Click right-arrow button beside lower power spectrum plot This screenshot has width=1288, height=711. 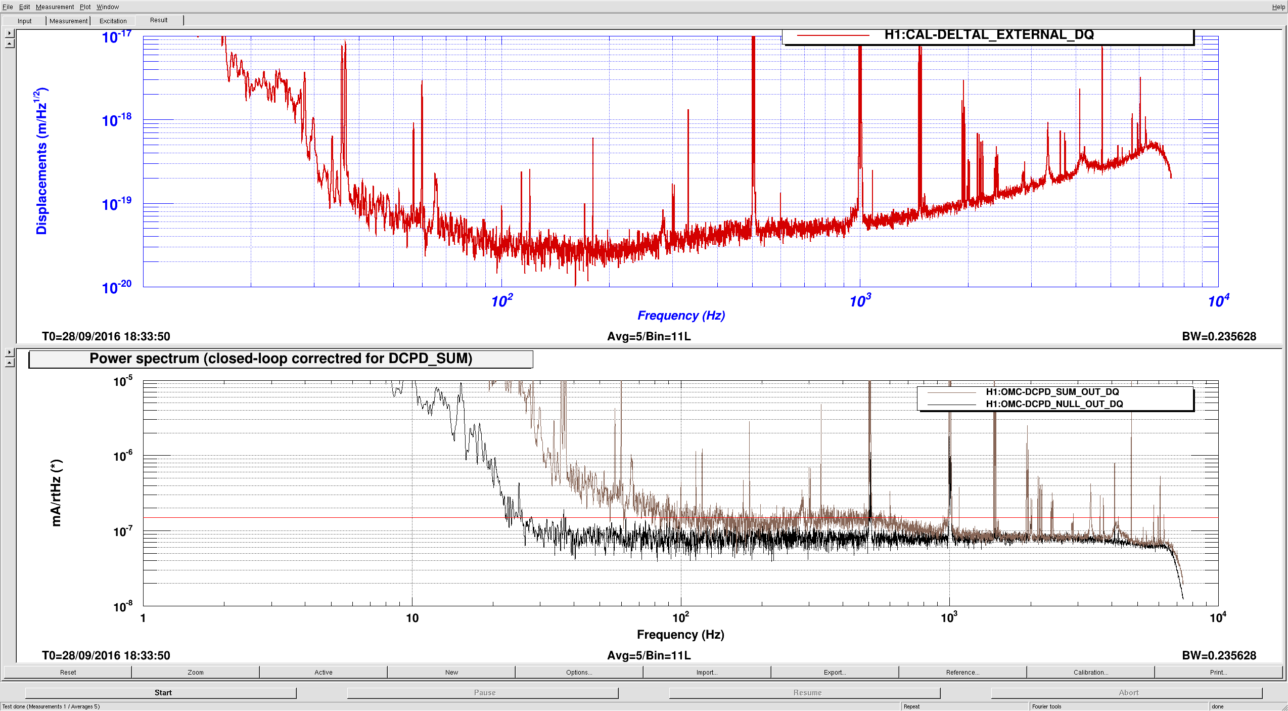pyautogui.click(x=9, y=352)
